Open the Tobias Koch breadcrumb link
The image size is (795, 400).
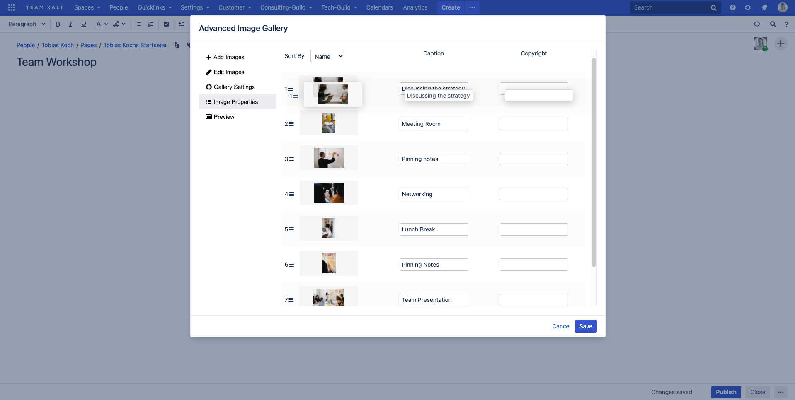coord(58,45)
